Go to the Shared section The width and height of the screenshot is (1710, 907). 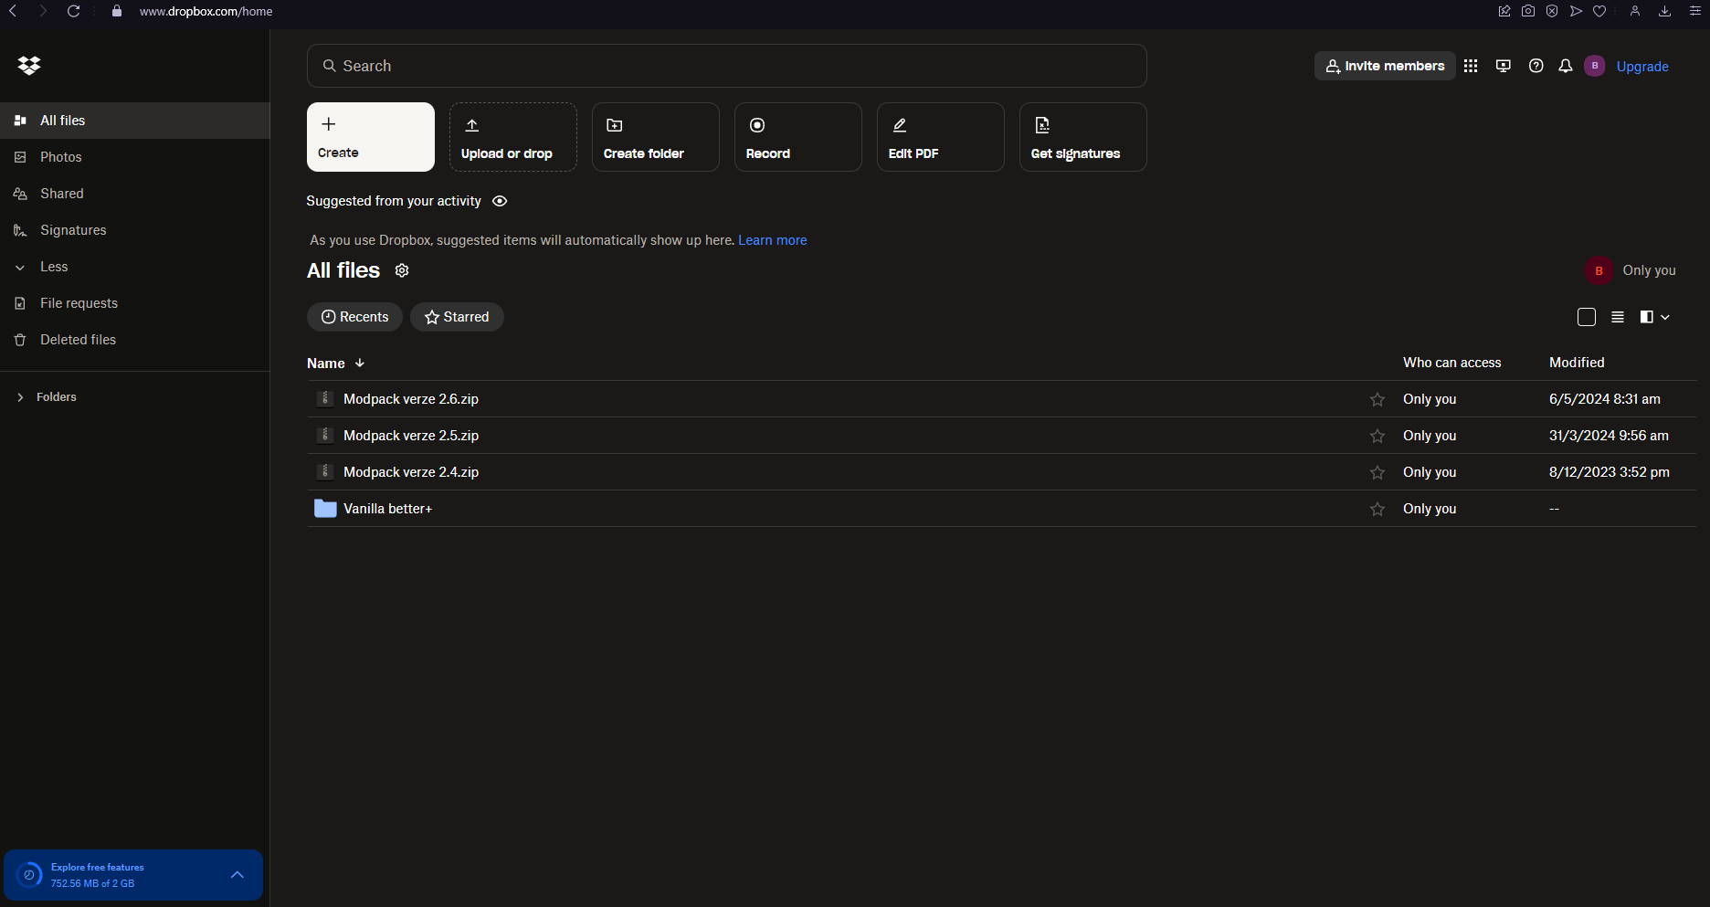[61, 194]
